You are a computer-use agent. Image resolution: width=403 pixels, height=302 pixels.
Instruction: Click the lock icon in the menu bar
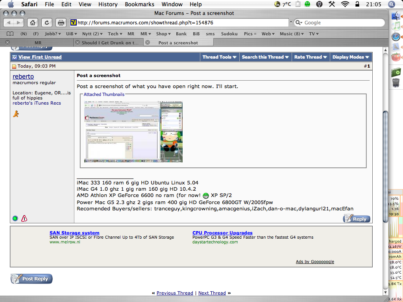point(357,4)
